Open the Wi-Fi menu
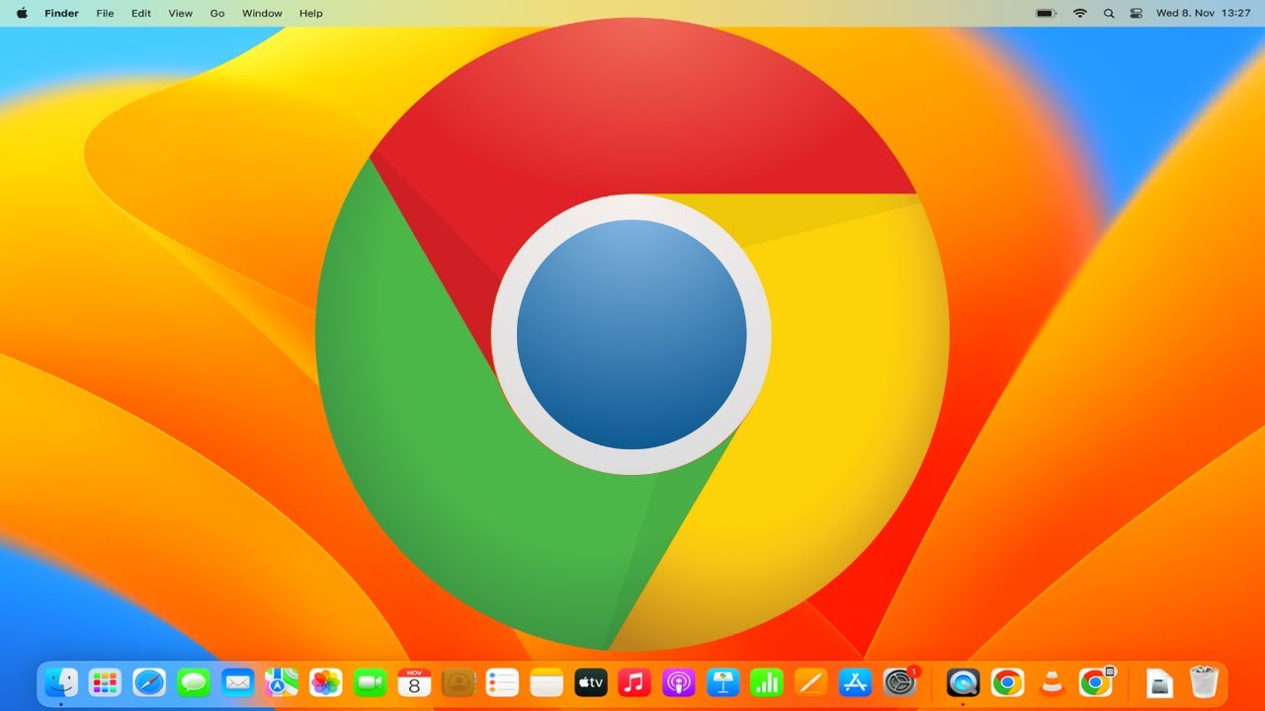This screenshot has height=711, width=1265. tap(1080, 13)
